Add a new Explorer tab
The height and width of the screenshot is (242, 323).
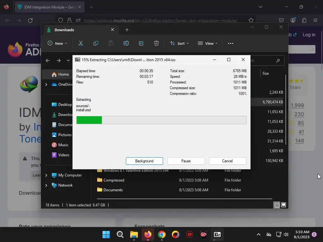(127, 30)
